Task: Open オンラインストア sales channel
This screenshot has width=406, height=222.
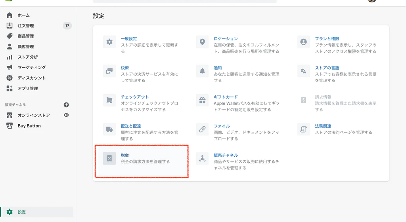Action: pos(34,115)
